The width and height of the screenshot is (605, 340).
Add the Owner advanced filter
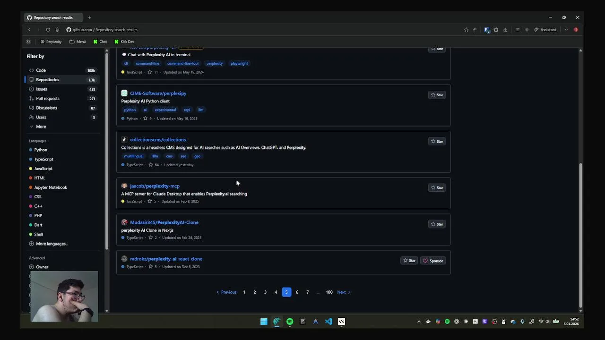(x=39, y=267)
